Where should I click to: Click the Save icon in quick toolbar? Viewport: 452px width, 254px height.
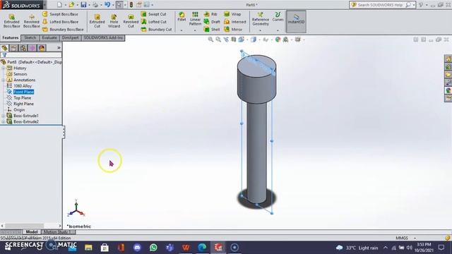point(83,5)
